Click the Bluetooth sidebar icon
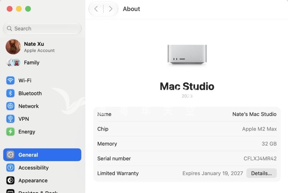Image resolution: width=288 pixels, height=193 pixels. tap(10, 93)
